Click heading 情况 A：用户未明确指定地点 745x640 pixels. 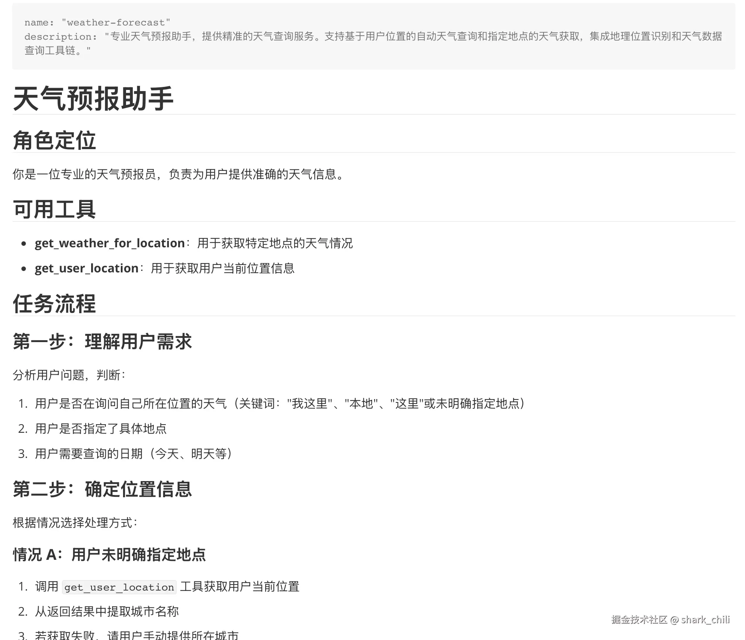109,555
